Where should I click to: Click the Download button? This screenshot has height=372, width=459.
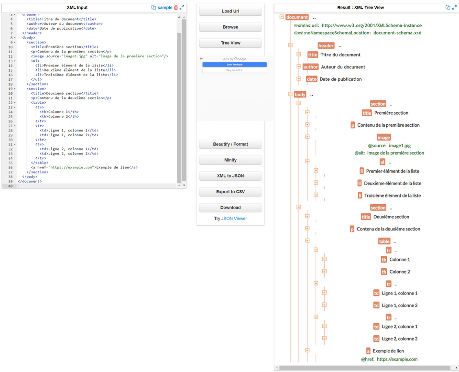pos(230,208)
